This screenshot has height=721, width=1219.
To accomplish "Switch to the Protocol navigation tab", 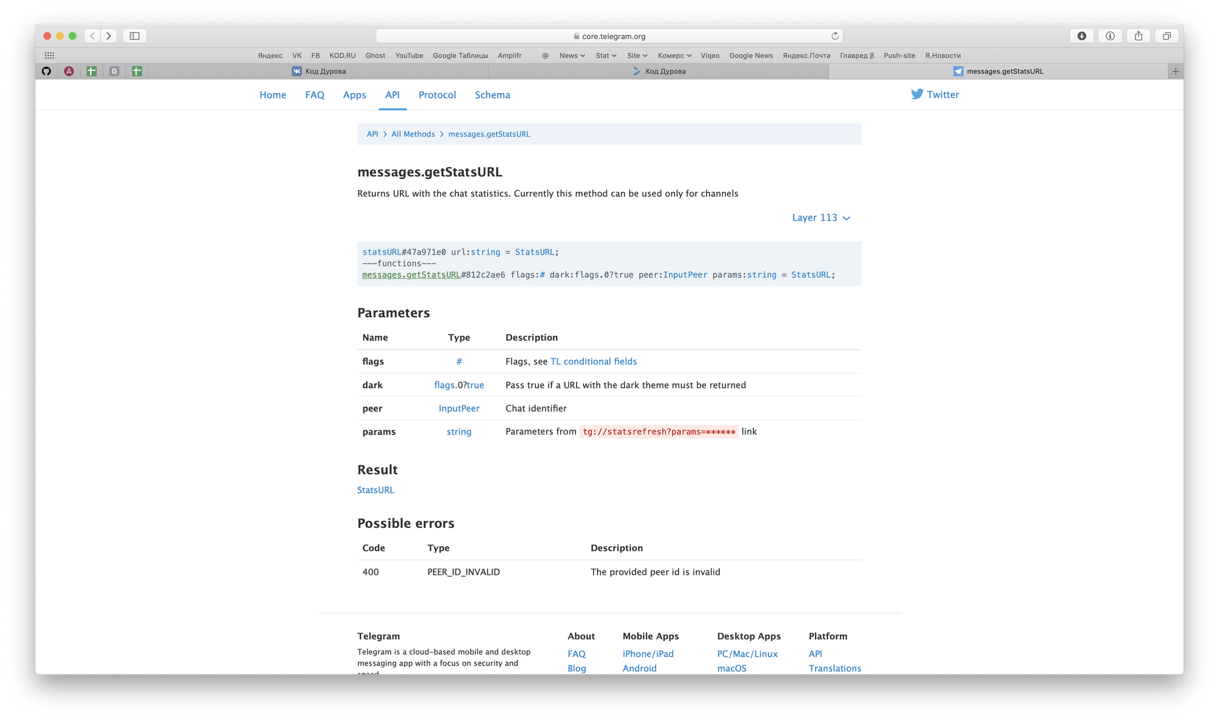I will coord(437,95).
